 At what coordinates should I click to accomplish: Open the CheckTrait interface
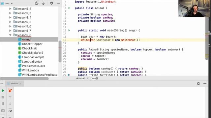(29, 48)
